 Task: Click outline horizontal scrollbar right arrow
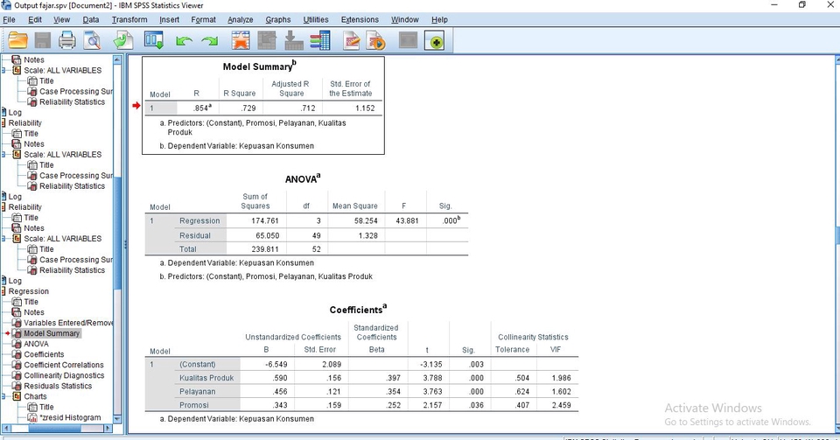click(x=108, y=429)
